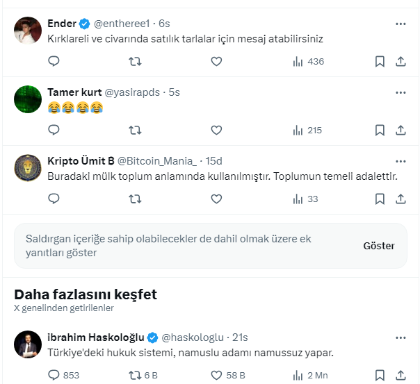Open more options on Kripto Ümit B's reply
This screenshot has height=384, width=420.
(401, 161)
